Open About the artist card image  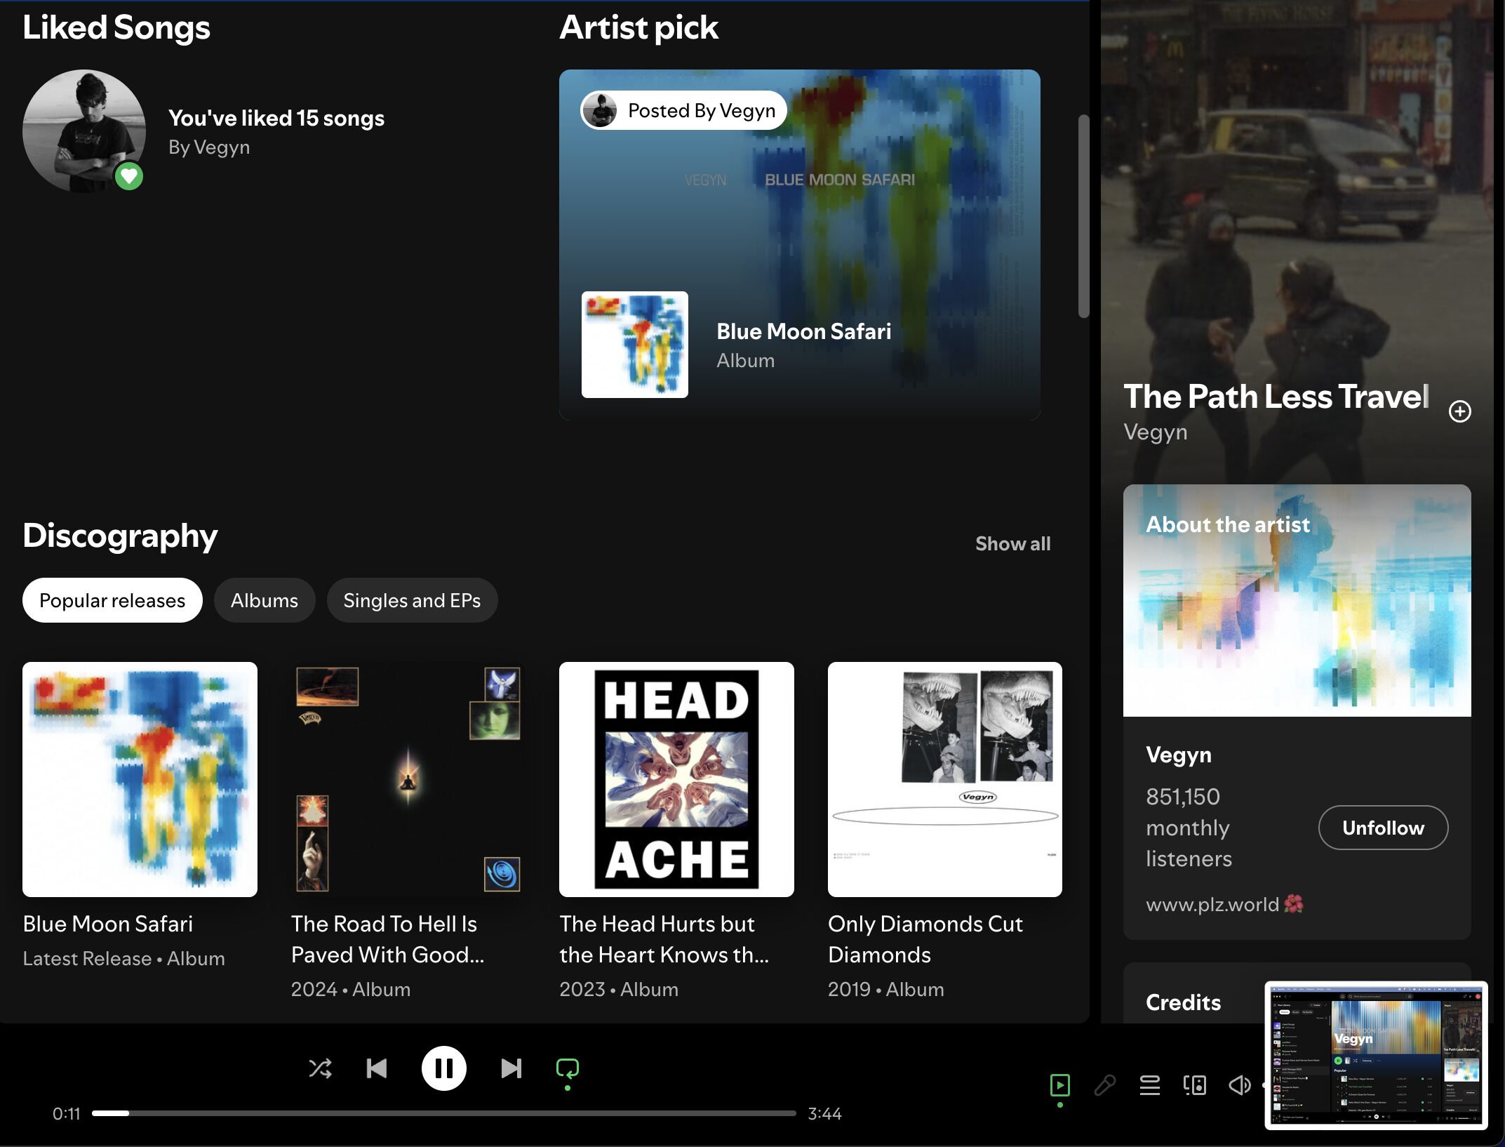pos(1297,601)
